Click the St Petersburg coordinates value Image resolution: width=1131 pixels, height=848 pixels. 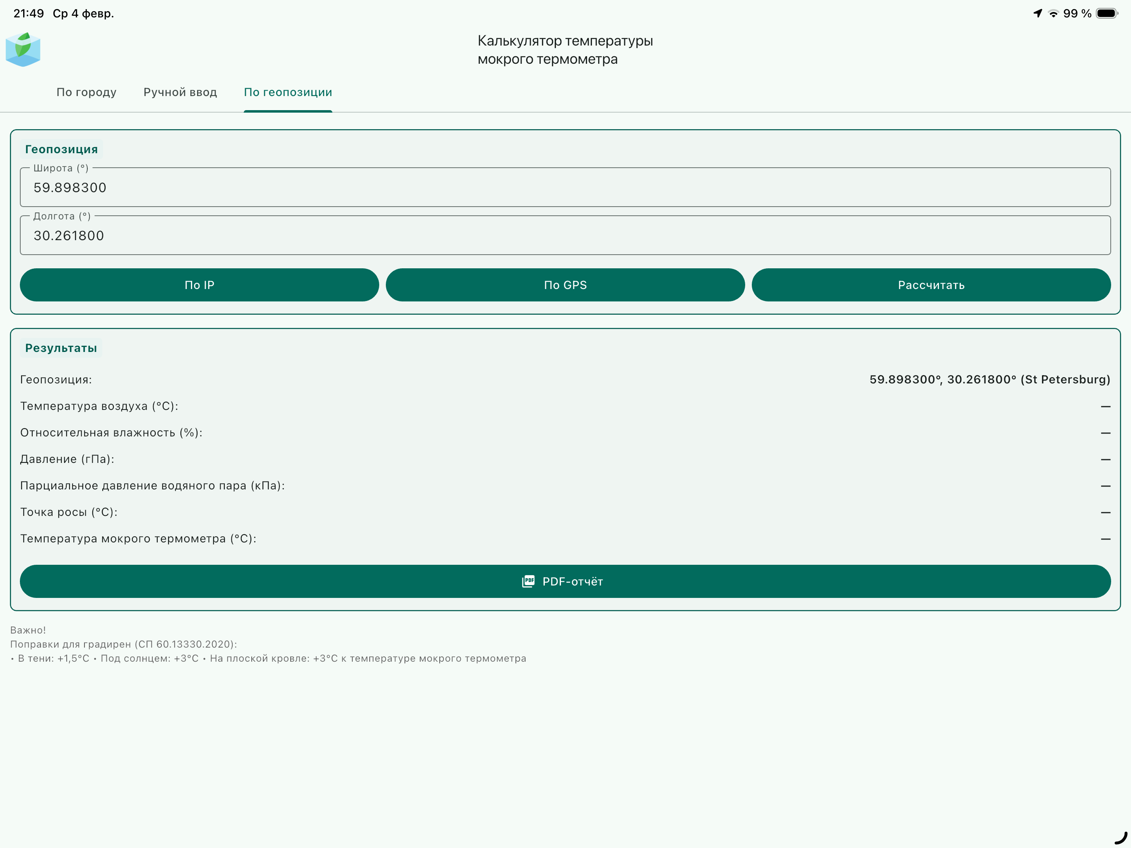[x=990, y=380]
